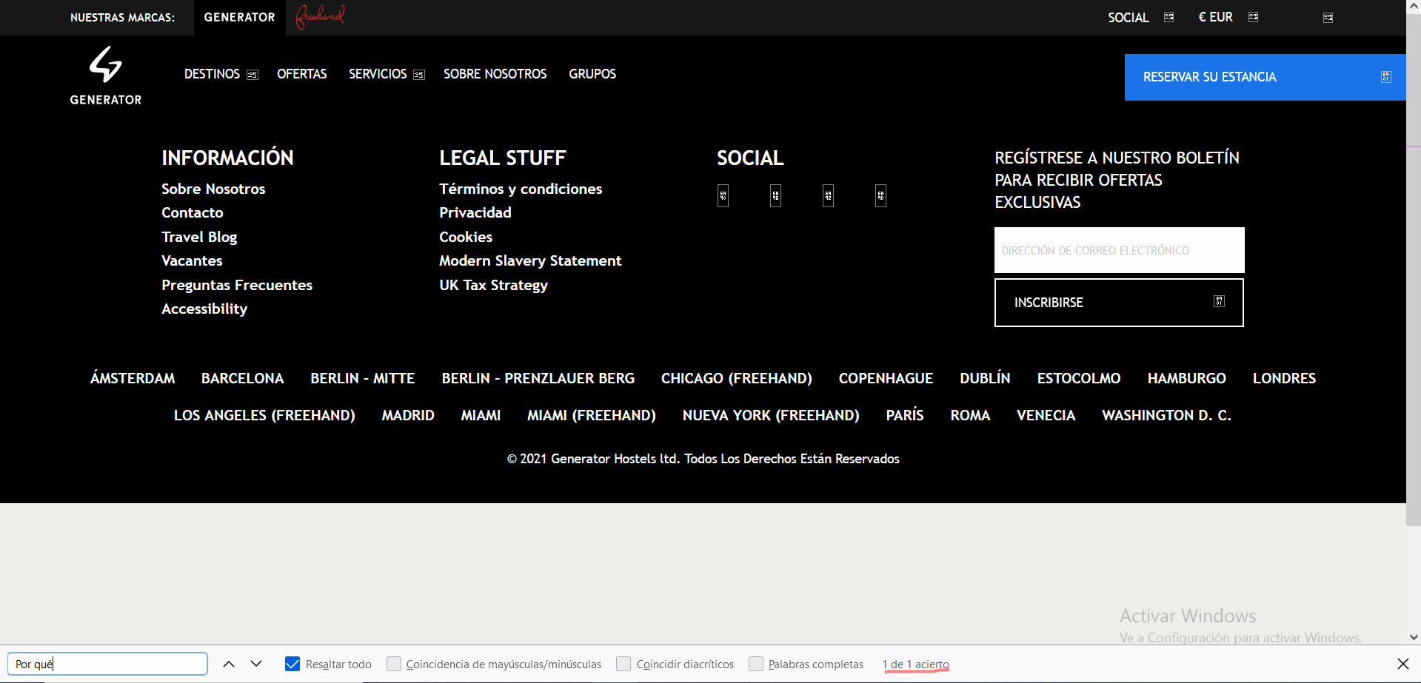This screenshot has width=1421, height=683.
Task: Select ESTOCOLMO destination link
Action: (1079, 378)
